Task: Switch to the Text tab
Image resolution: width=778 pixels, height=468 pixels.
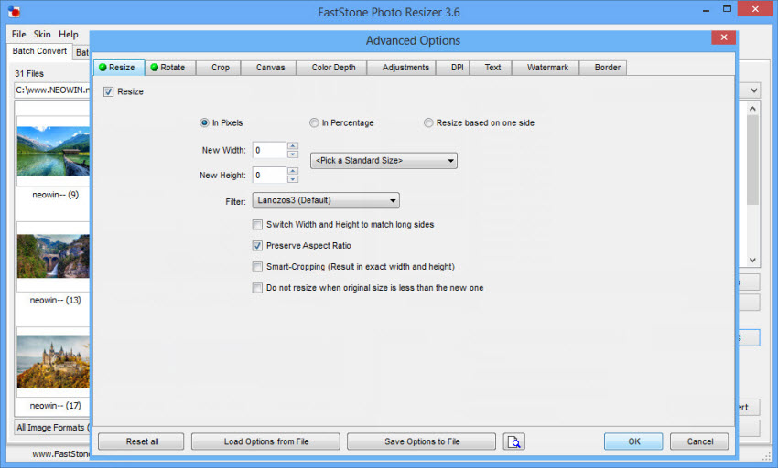Action: (492, 68)
